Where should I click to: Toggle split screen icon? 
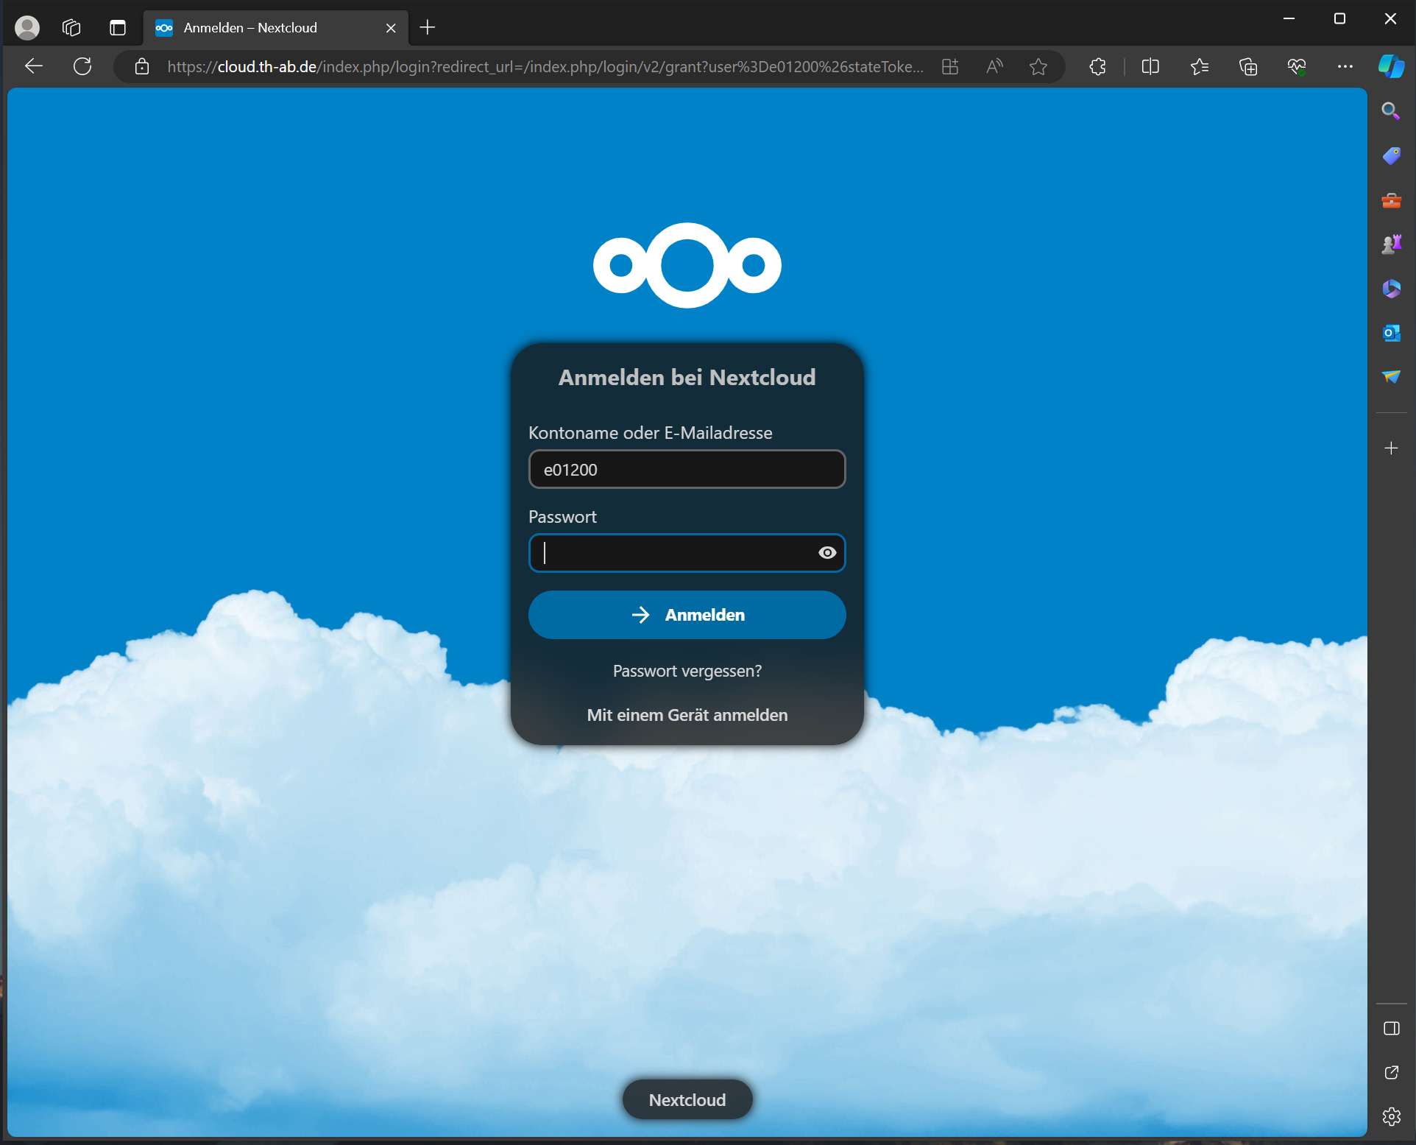point(1150,67)
